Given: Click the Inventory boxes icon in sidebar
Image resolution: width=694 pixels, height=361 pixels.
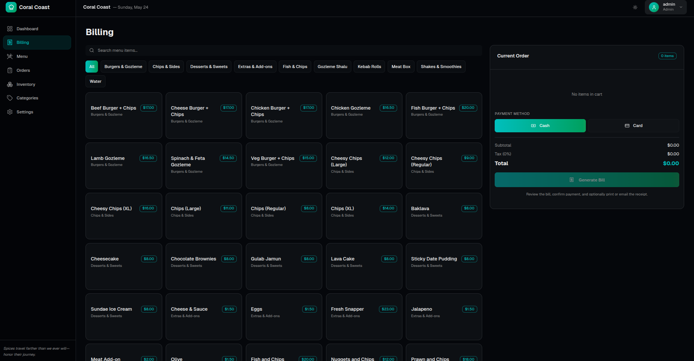Looking at the screenshot, I should (x=10, y=84).
